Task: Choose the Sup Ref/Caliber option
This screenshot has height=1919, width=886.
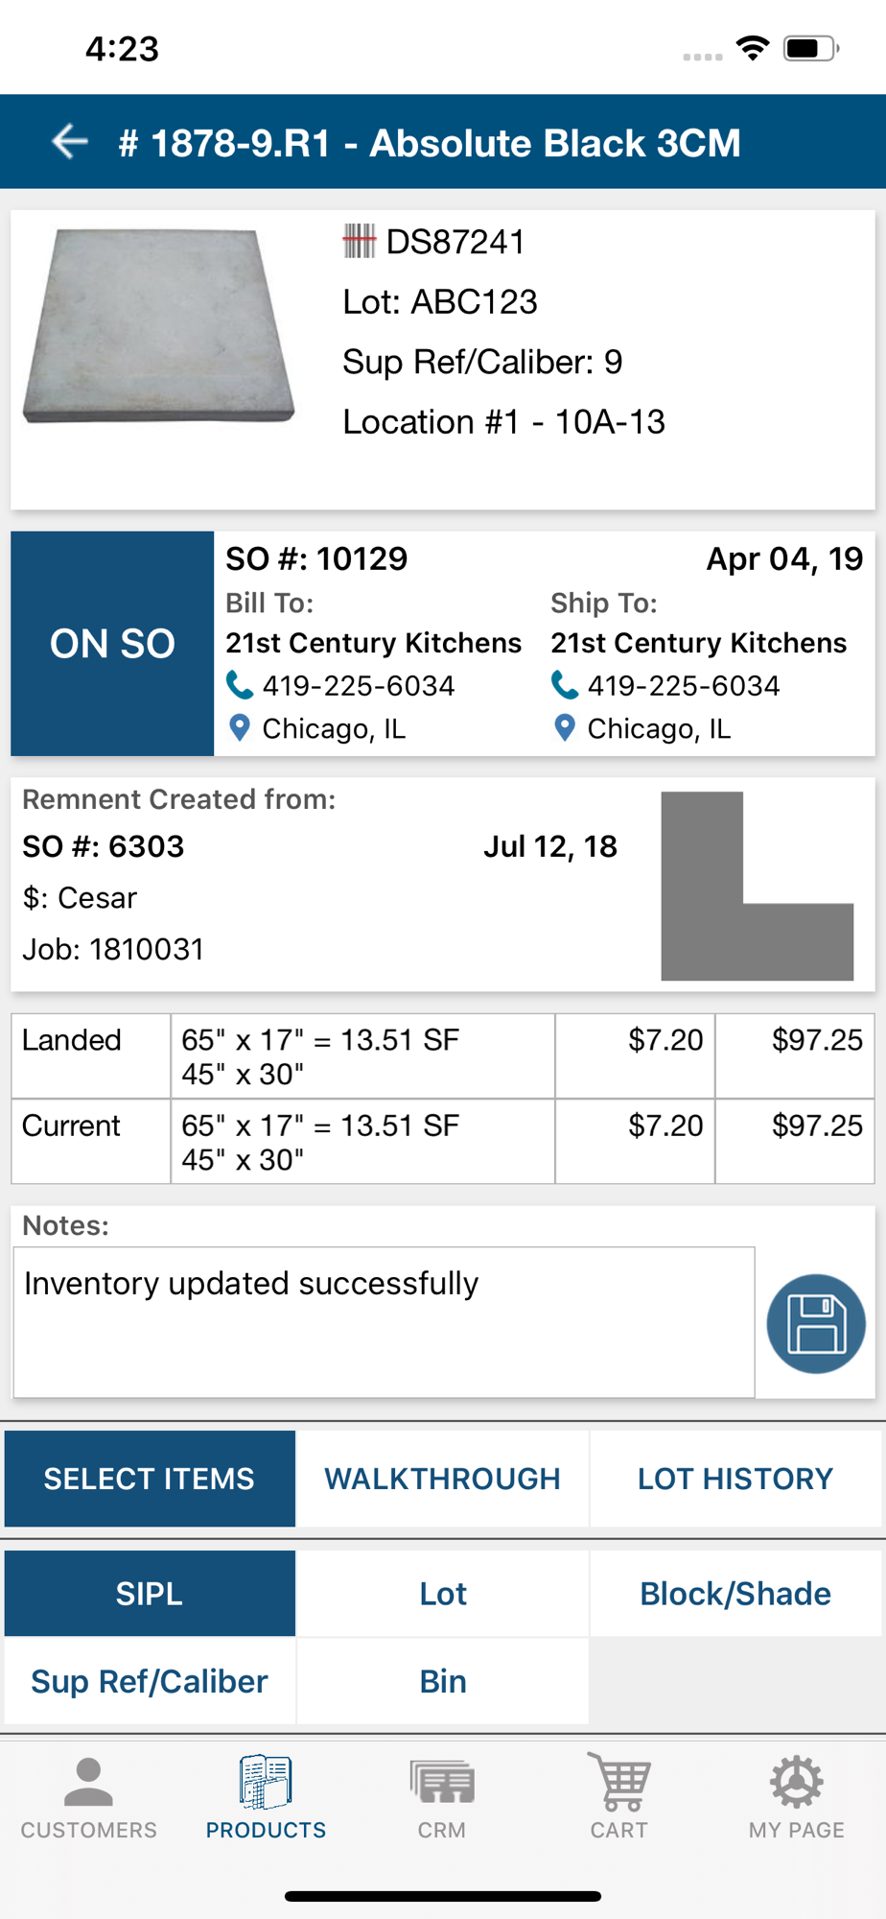Action: click(x=150, y=1681)
